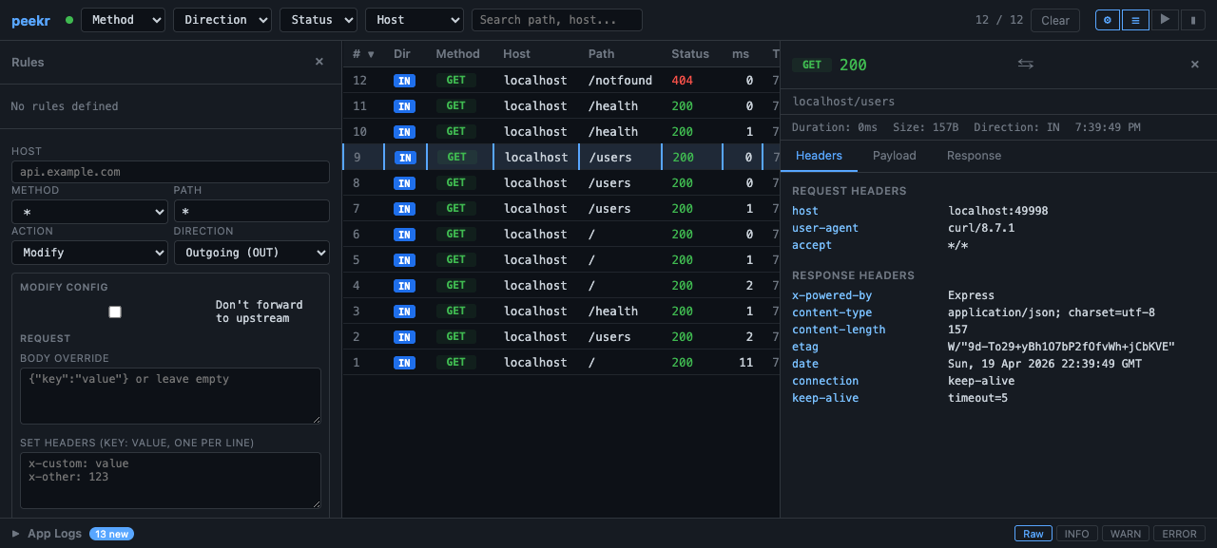Viewport: 1217px width, 548px height.
Task: Open the ACTION Modify select
Action: click(x=89, y=253)
